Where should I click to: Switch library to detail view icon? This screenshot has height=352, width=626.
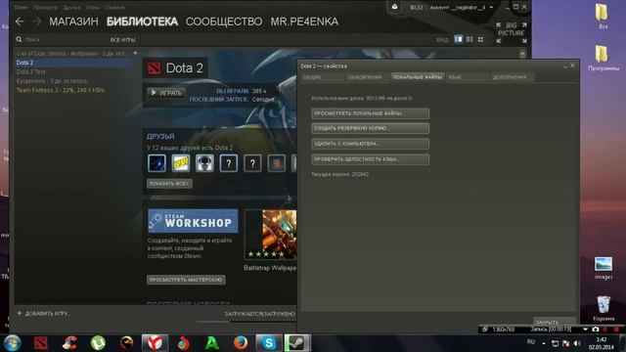pyautogui.click(x=459, y=39)
